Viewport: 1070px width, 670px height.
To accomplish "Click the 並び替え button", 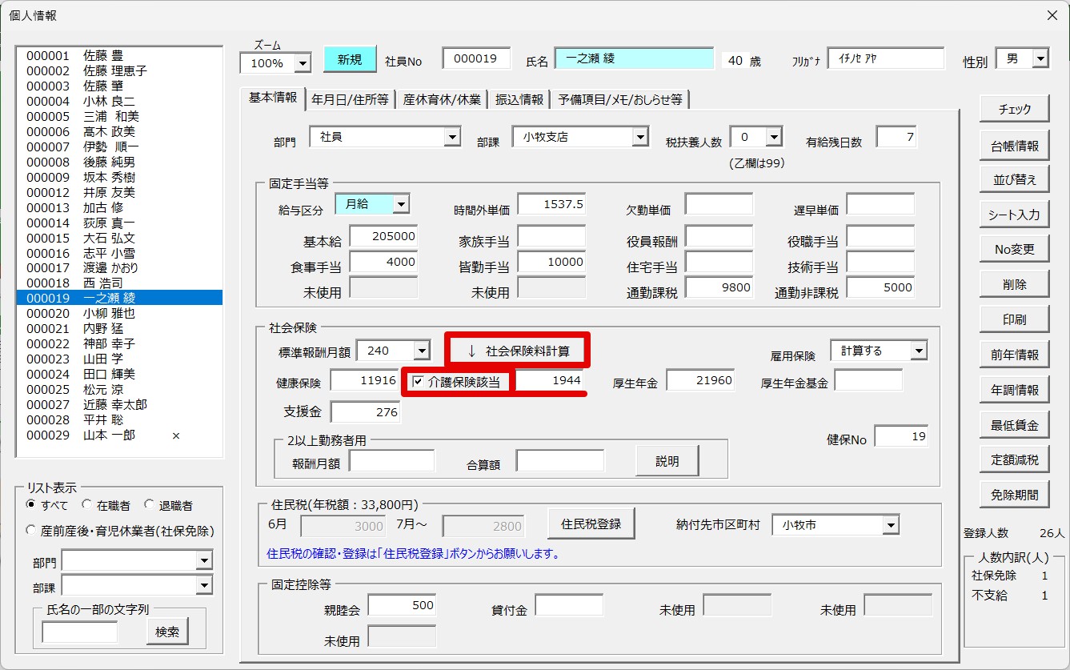I will pyautogui.click(x=1015, y=179).
